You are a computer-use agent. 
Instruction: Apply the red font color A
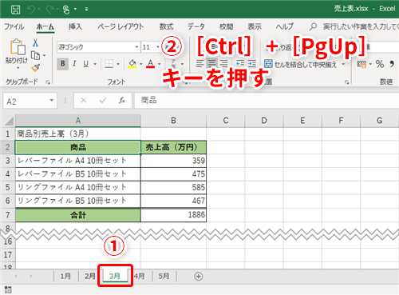click(x=151, y=64)
